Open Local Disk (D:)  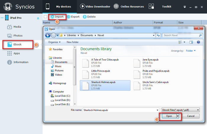[x=61, y=100]
